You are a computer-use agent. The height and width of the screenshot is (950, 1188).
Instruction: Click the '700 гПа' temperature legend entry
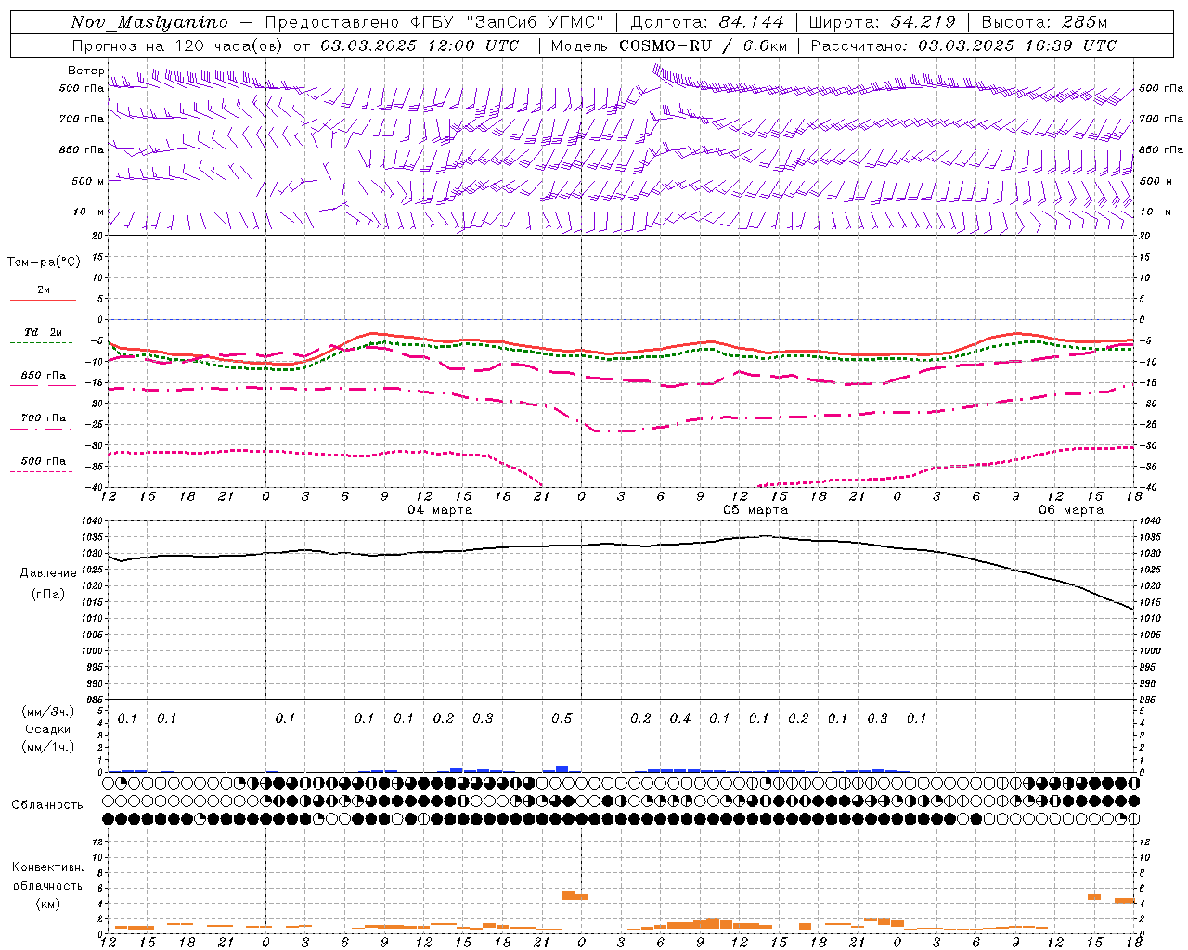pos(44,418)
